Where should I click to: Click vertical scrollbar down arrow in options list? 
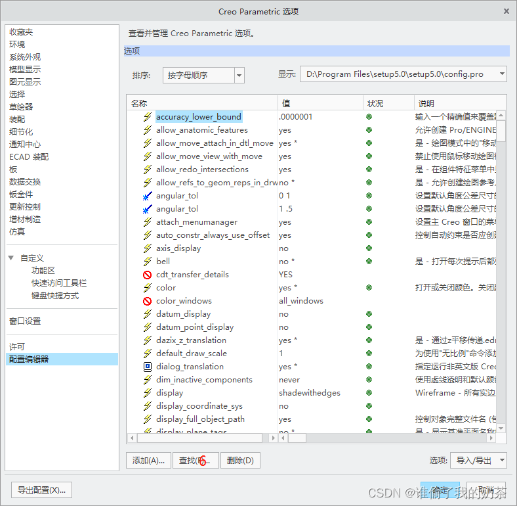pos(501,428)
